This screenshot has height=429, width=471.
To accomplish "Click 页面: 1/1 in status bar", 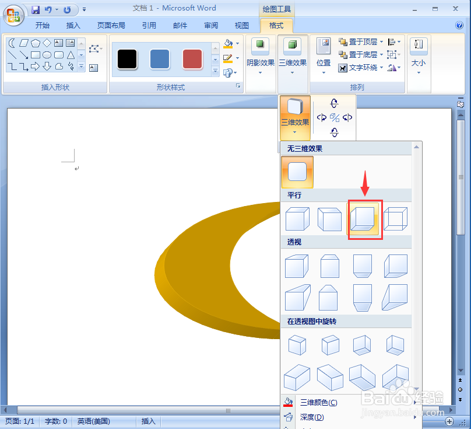I will tap(20, 421).
